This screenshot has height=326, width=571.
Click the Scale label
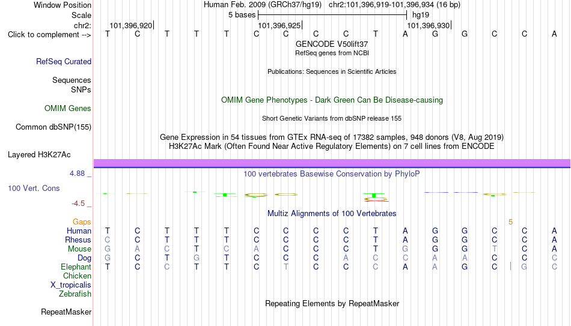pos(81,15)
